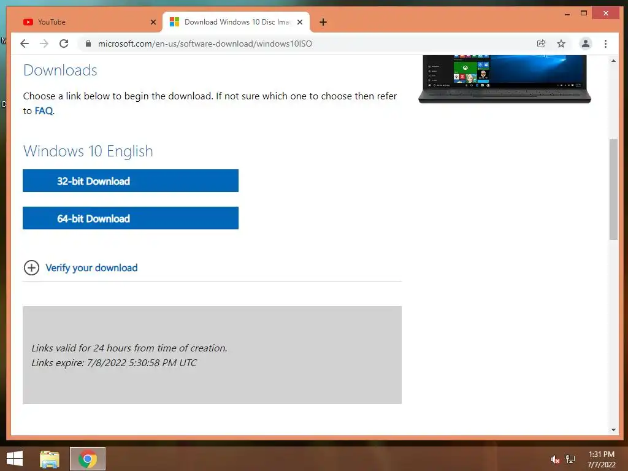Reload the current page
The width and height of the screenshot is (628, 471).
pos(64,44)
